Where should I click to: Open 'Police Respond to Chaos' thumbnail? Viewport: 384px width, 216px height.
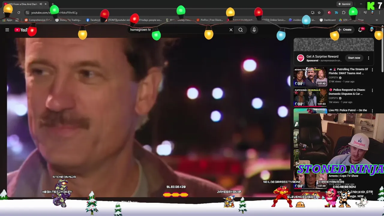310,97
